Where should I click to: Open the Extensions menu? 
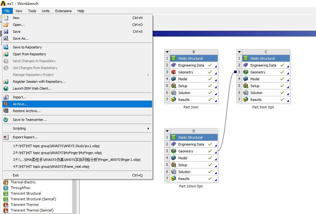point(63,11)
